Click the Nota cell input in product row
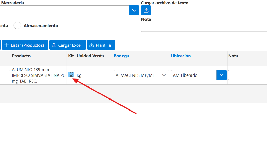Screen dimensions: 267x151 click(x=247, y=75)
